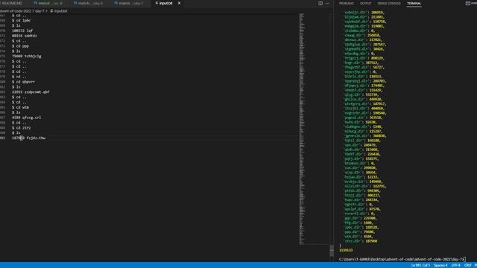Open the main.ts day-6 editor tab
This screenshot has height=268, width=477.
pos(89,3)
